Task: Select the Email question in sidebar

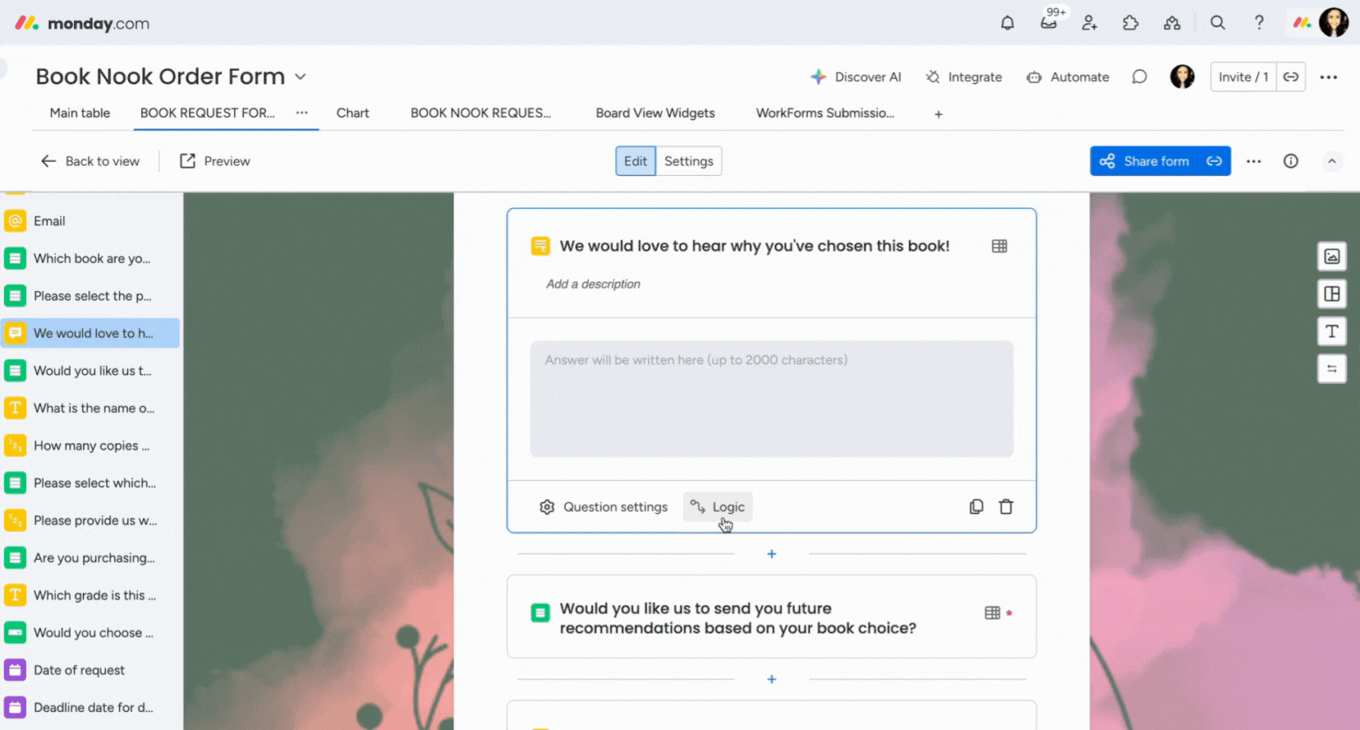Action: tap(90, 221)
